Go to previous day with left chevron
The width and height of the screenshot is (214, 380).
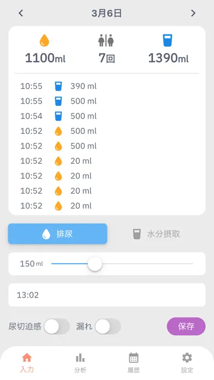[21, 13]
